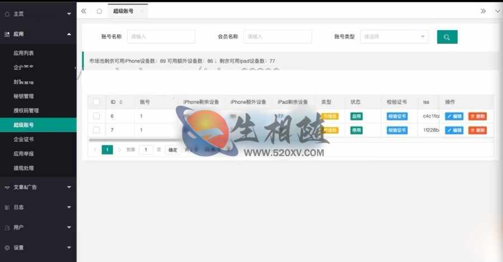Click the 主页 home icon in sidebar
Image resolution: width=503 pixels, height=262 pixels.
(x=7, y=14)
